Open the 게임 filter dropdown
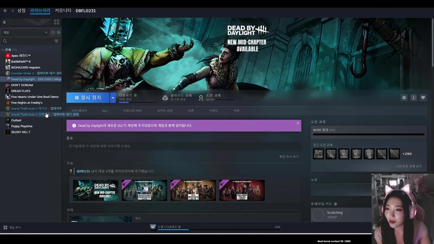434x244 pixels. pyautogui.click(x=25, y=33)
